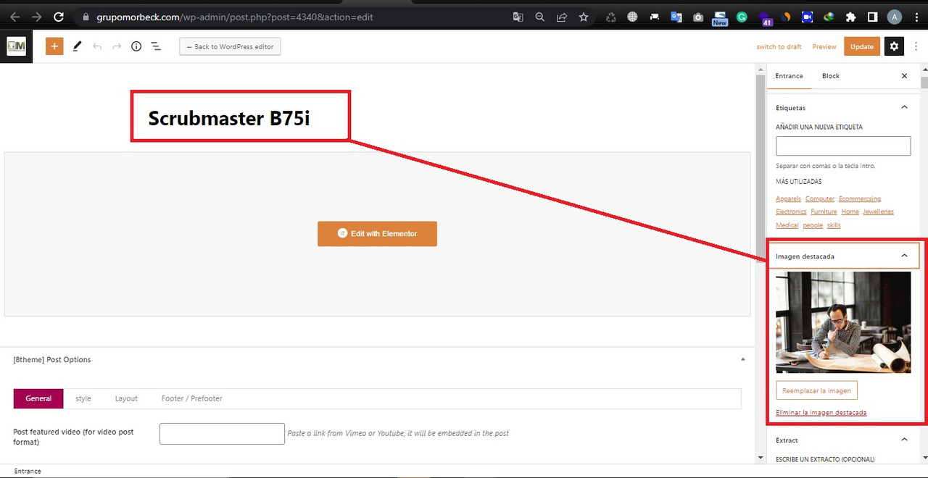Open the Chrome three-dot menu
This screenshot has width=928, height=478.
pos(916,17)
